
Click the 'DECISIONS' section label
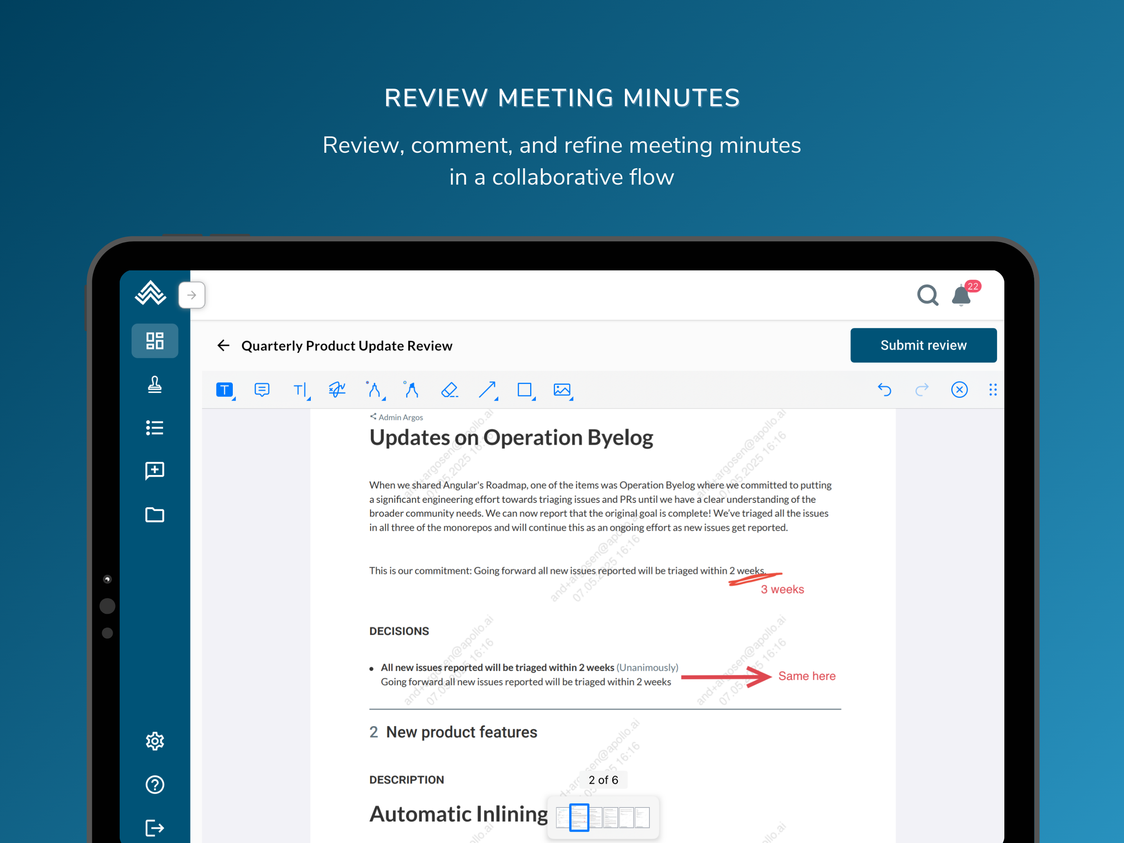pyautogui.click(x=399, y=631)
